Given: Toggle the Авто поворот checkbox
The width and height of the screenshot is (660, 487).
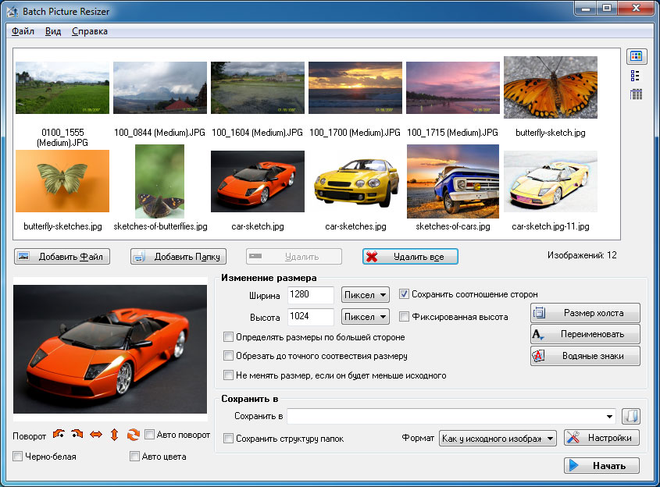Looking at the screenshot, I should click(150, 435).
